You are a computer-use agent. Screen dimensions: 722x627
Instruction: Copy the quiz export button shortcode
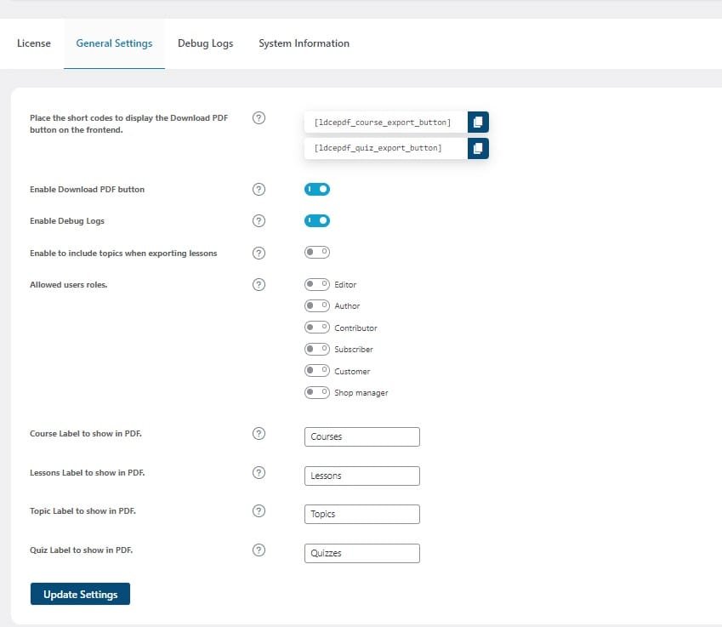(x=478, y=148)
